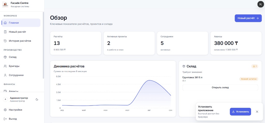Click the 9 800 581 ₸ total text

coord(60,50)
